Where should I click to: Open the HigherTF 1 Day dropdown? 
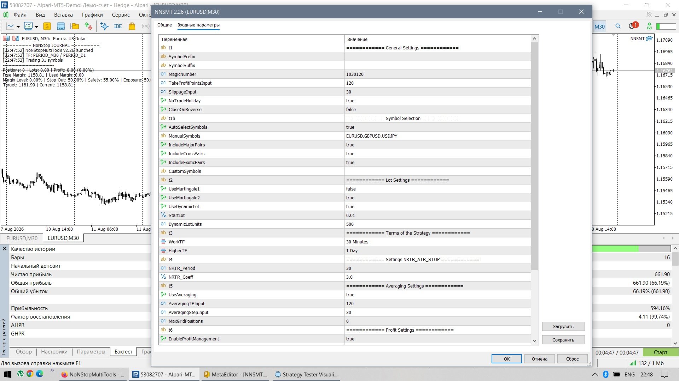tap(437, 250)
